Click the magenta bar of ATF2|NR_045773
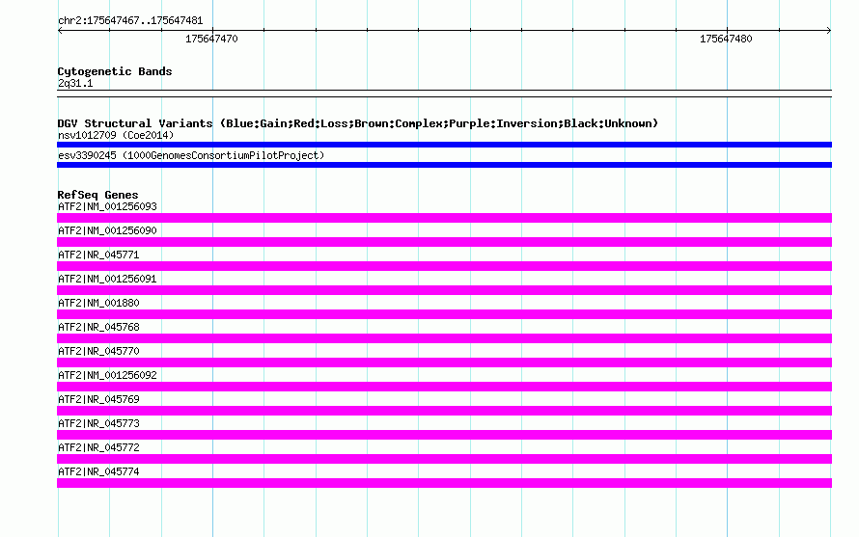Screen dimensions: 859x537 [x=444, y=435]
